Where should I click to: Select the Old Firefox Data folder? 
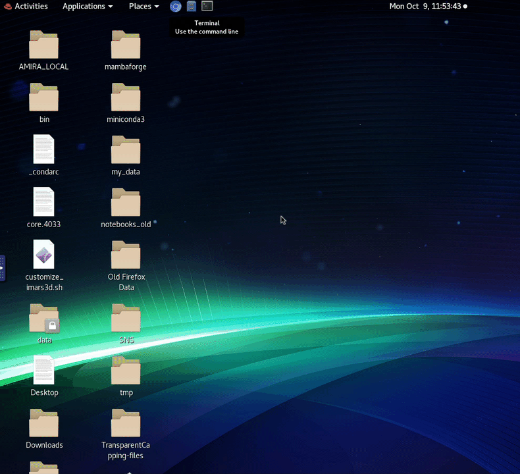(x=126, y=255)
